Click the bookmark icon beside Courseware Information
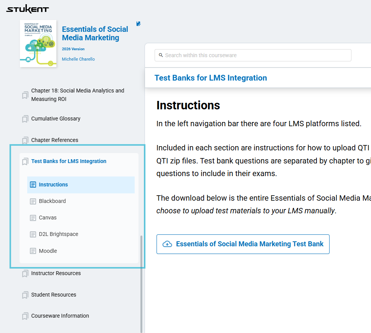The height and width of the screenshot is (333, 371). coord(25,316)
